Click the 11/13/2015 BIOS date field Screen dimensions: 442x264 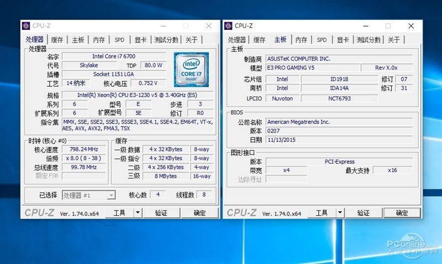[x=339, y=140]
